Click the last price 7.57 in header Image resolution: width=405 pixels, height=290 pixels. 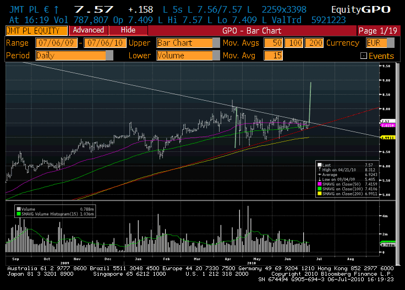point(94,9)
